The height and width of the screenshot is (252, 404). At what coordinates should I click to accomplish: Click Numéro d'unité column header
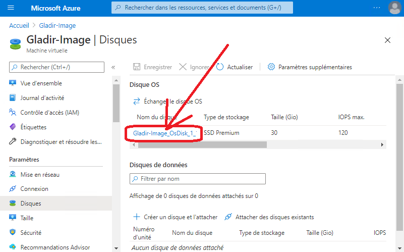[x=144, y=233]
